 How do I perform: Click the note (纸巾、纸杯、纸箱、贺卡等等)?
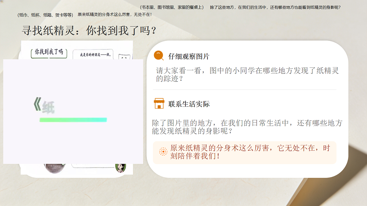pyautogui.click(x=45, y=14)
